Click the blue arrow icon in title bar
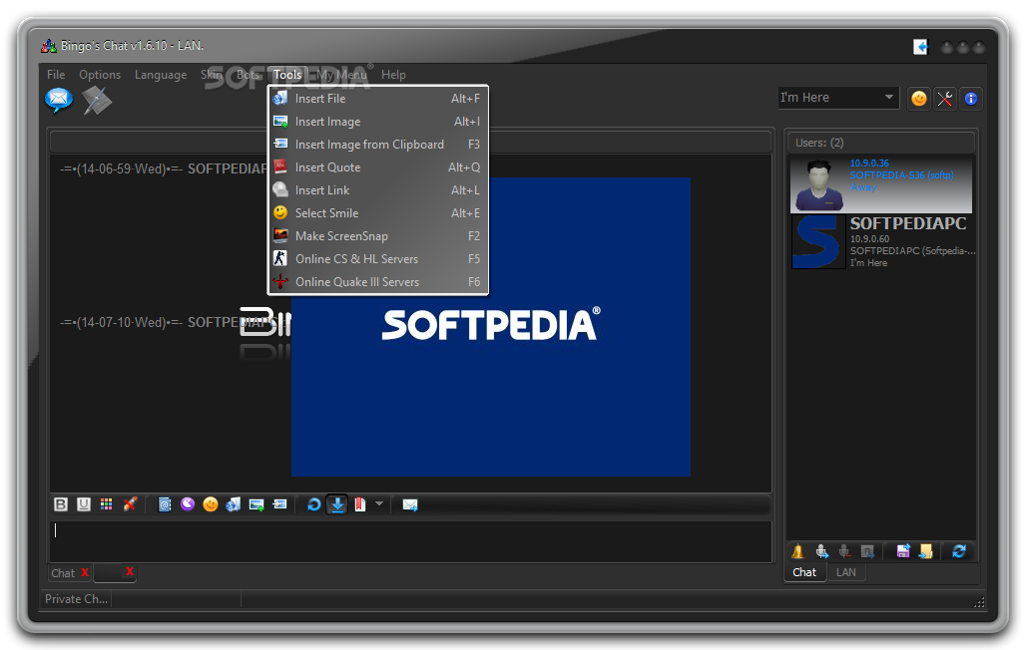This screenshot has width=1026, height=650. point(920,47)
